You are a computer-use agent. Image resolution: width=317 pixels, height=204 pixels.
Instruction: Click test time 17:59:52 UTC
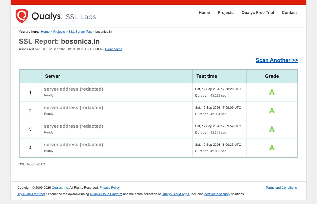click(218, 126)
